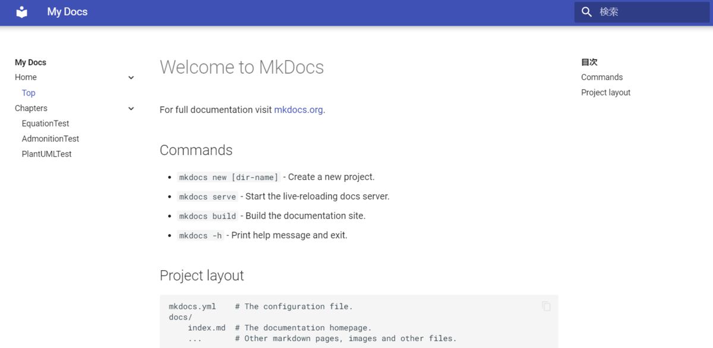Viewport: 713px width, 348px height.
Task: Click 'index.md' in the code block
Action: (x=207, y=328)
